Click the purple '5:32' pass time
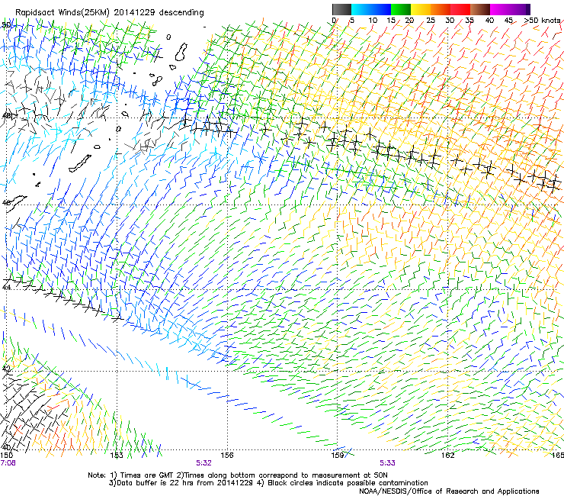Viewport: 564px width, 496px height. pos(203,463)
